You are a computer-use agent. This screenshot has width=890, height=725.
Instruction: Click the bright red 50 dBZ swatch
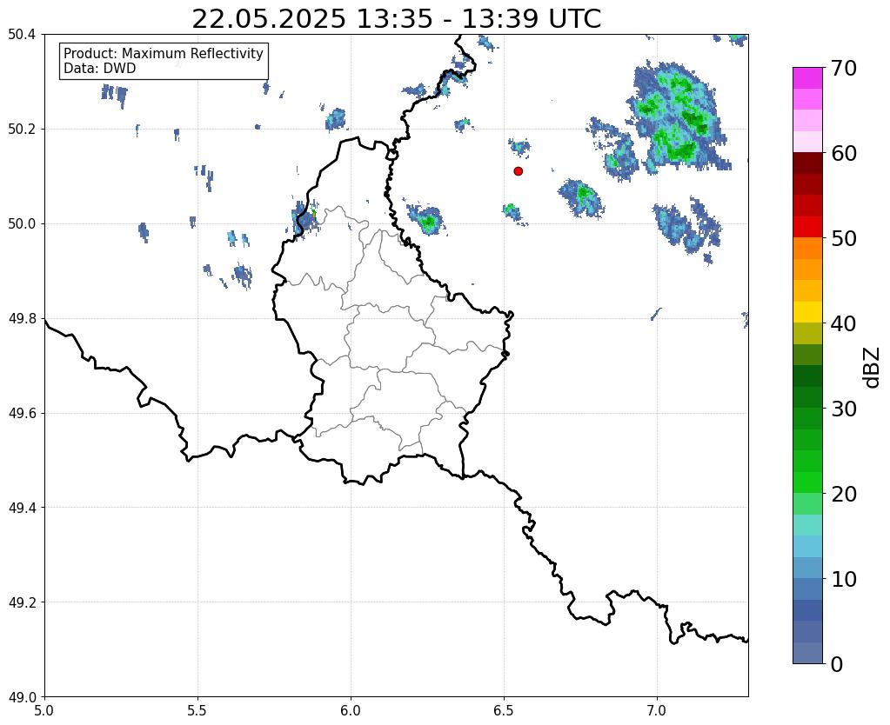[807, 228]
